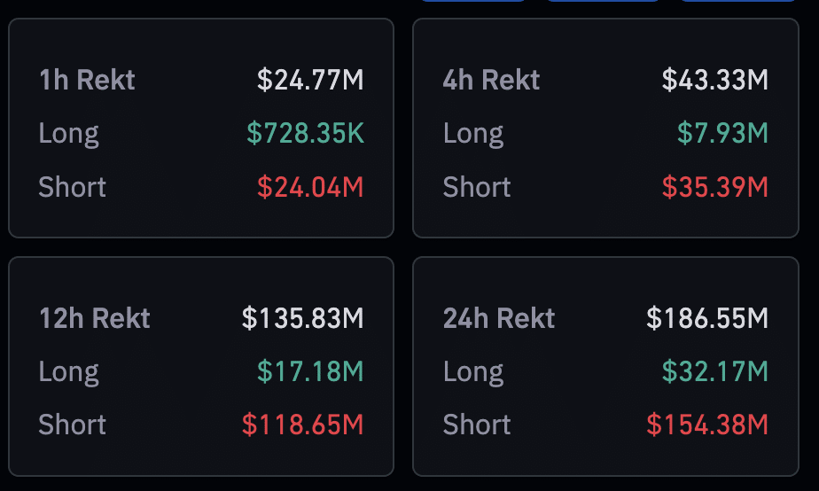This screenshot has height=491, width=819.
Task: Select the Long label in 12h Rekt card
Action: [68, 372]
